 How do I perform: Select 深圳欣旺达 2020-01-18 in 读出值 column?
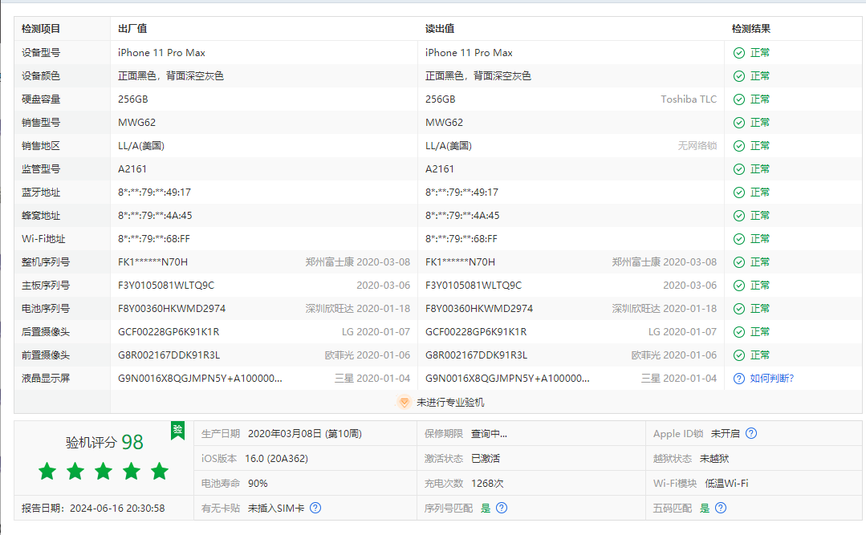(x=665, y=309)
